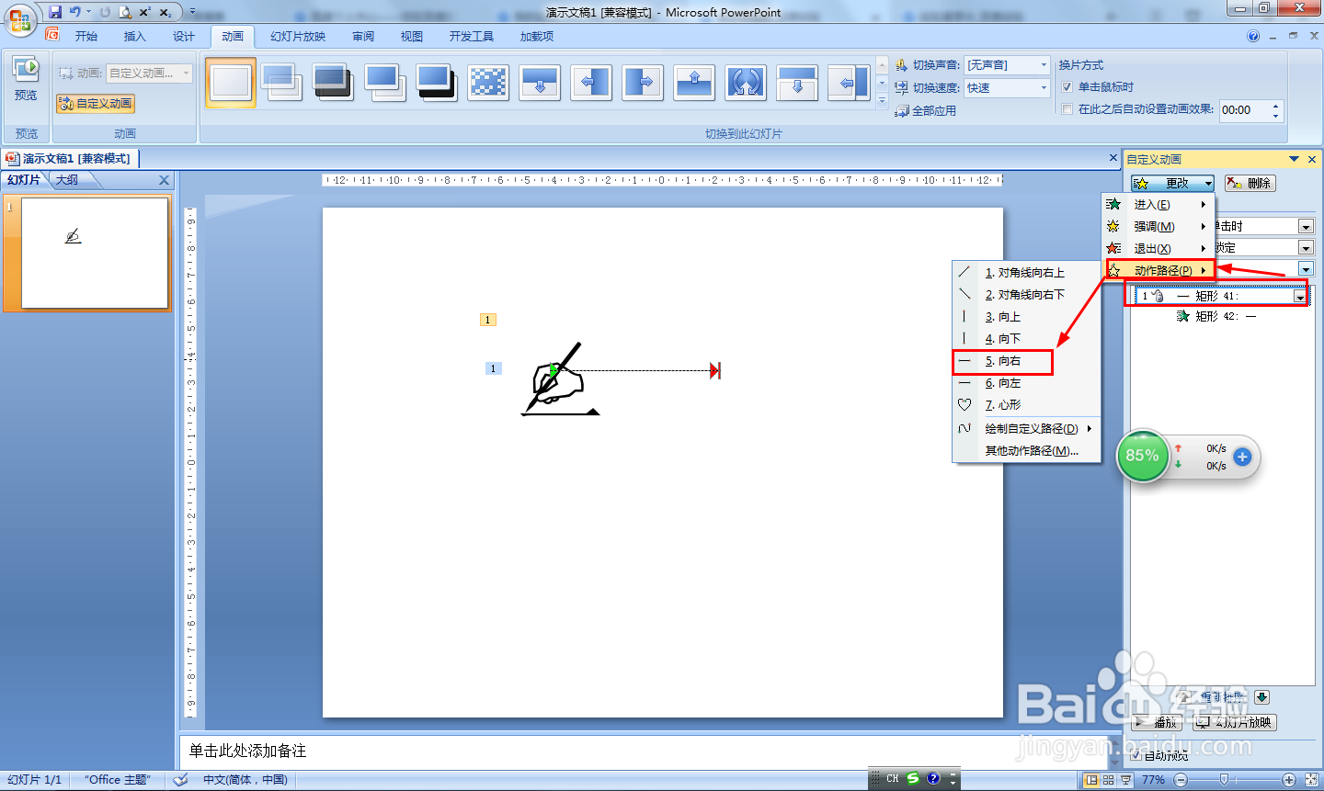Select the no-transition thumbnail
Viewport: 1324px width, 791px height.
click(x=231, y=83)
